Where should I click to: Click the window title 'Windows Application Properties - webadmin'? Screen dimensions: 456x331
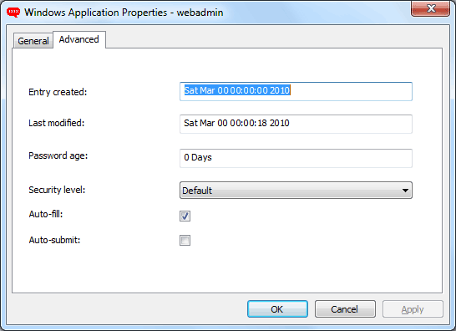pyautogui.click(x=124, y=13)
